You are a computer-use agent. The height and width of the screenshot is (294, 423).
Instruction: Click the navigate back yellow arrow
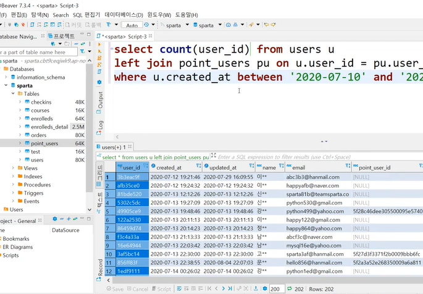[267, 25]
